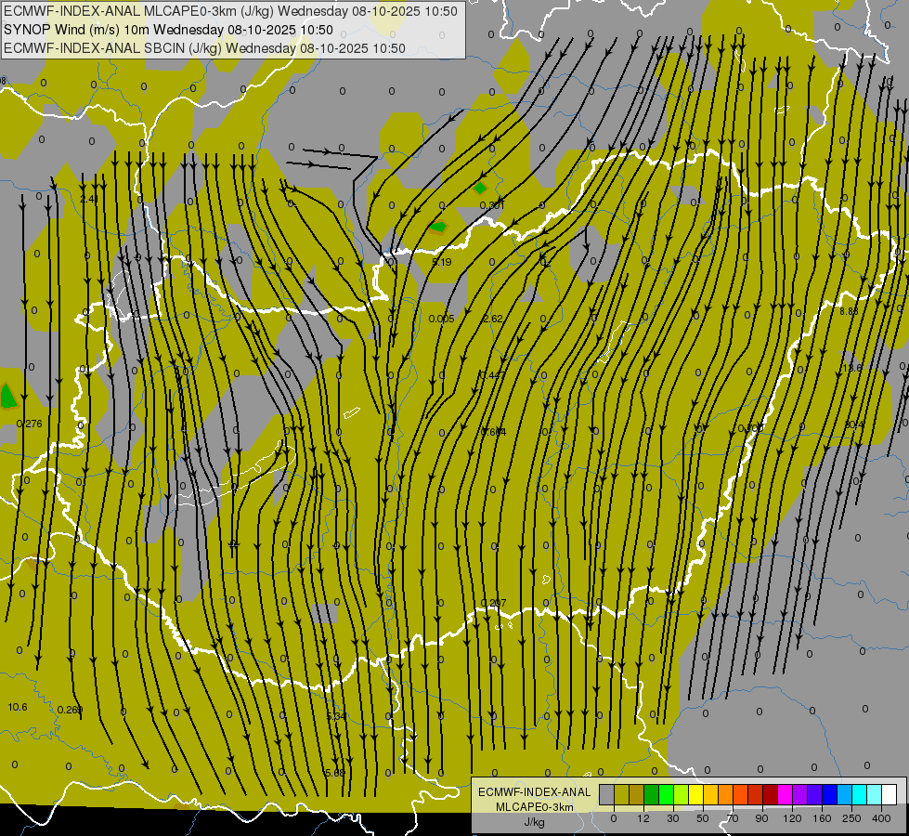The height and width of the screenshot is (836, 909).
Task: Click the J/kg unit label in legend
Action: (535, 822)
